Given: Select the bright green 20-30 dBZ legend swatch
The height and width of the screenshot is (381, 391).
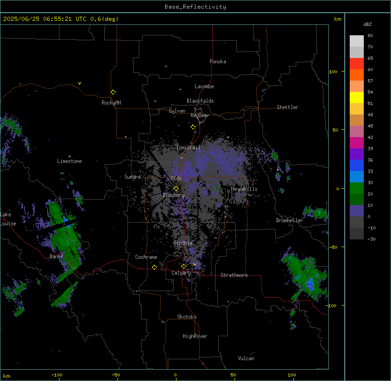Looking at the screenshot, I should pos(357,188).
